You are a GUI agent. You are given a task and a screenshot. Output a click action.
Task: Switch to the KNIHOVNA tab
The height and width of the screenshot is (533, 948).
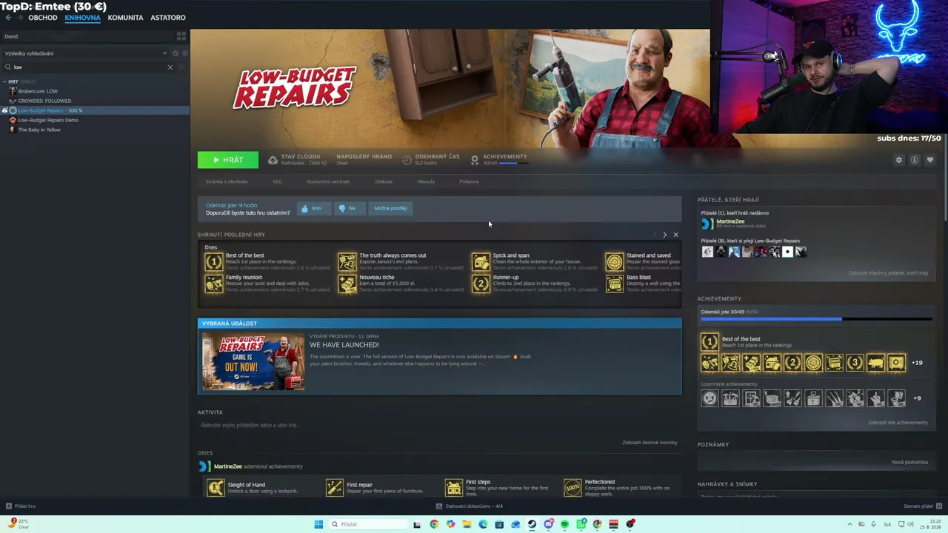pyautogui.click(x=82, y=18)
